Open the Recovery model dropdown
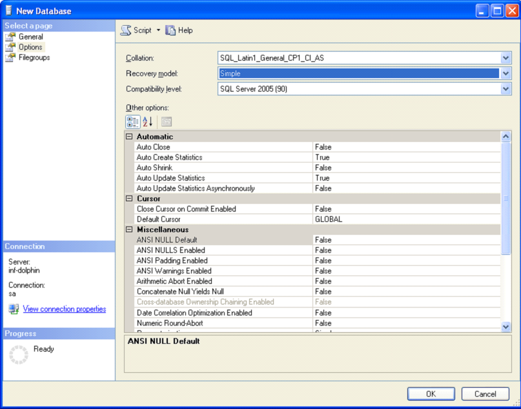Viewport: 521px width, 409px height. pyautogui.click(x=506, y=74)
